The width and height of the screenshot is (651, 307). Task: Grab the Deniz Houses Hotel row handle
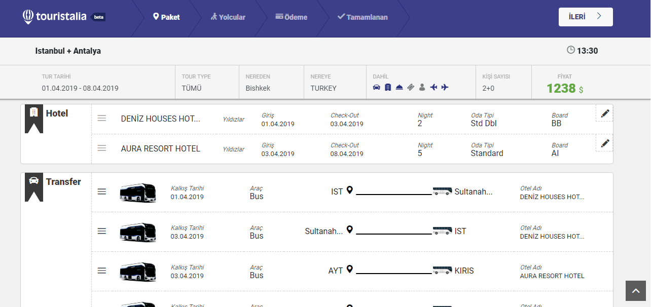pyautogui.click(x=102, y=119)
